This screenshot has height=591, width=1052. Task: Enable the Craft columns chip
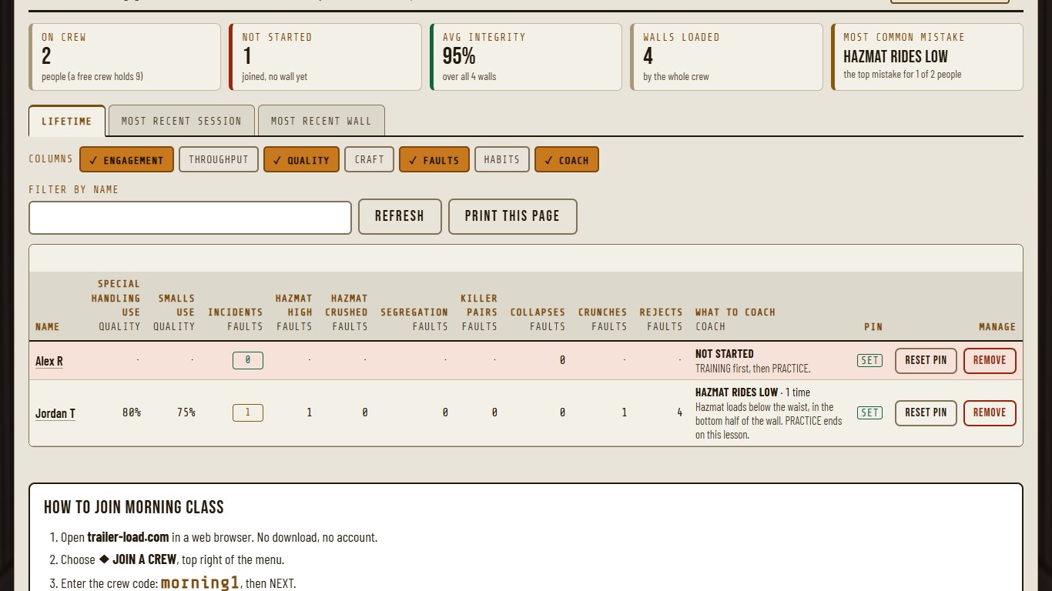pos(369,159)
